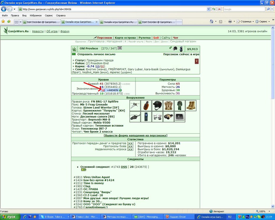Click the soldier figure icon in header

[181, 49]
